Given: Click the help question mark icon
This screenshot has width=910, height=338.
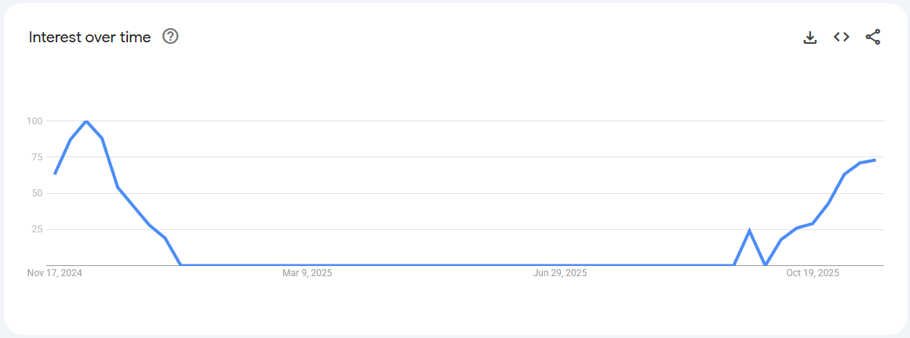Looking at the screenshot, I should coord(170,37).
